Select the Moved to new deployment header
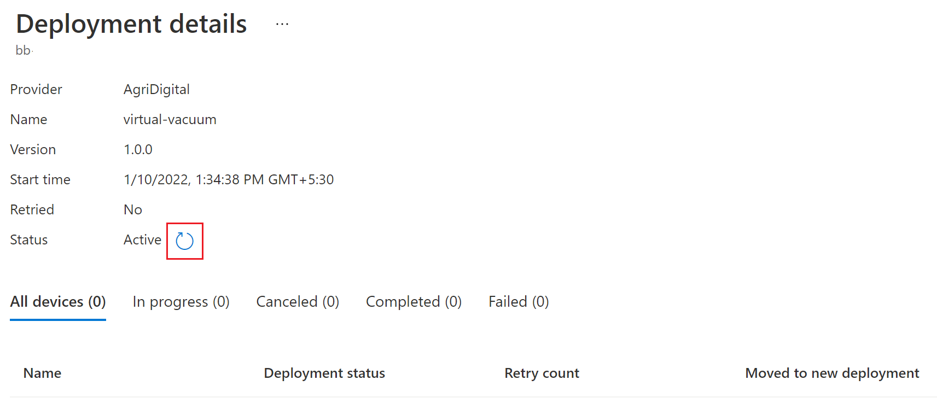 tap(832, 373)
